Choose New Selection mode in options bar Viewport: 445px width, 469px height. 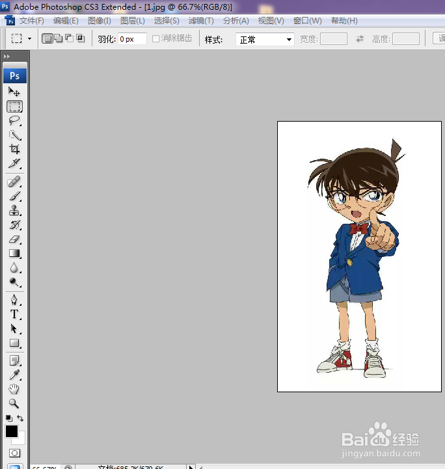(x=47, y=38)
